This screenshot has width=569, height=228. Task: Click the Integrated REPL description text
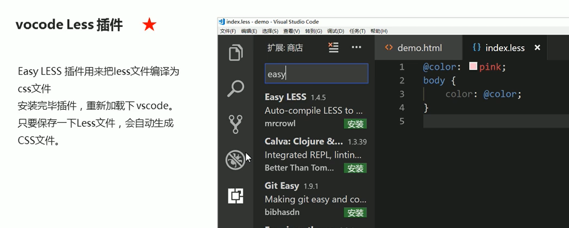pos(313,155)
